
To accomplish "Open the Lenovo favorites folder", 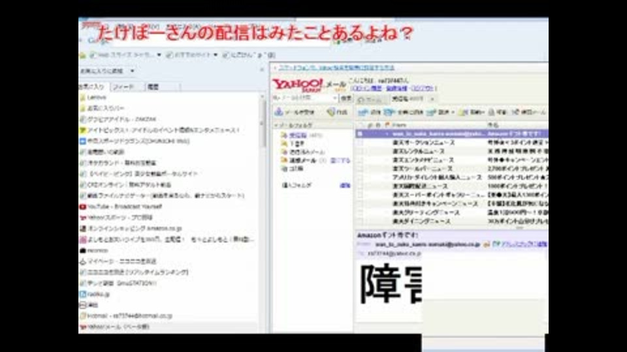I will tap(93, 97).
